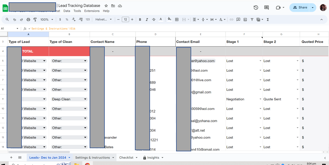The width and height of the screenshot is (329, 165).
Task: Open the fill color picker
Action: [x=169, y=19]
